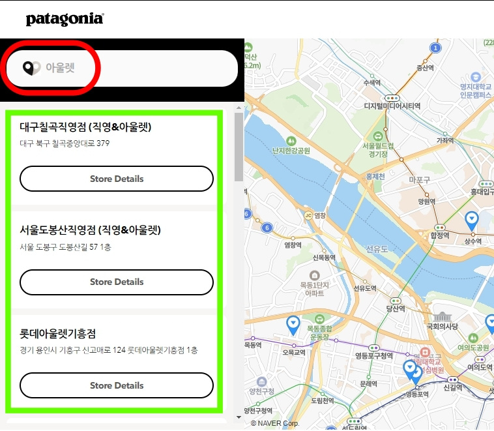Screen dimensions: 494x431
Task: Click the 망원역 station label
Action: coord(426,201)
